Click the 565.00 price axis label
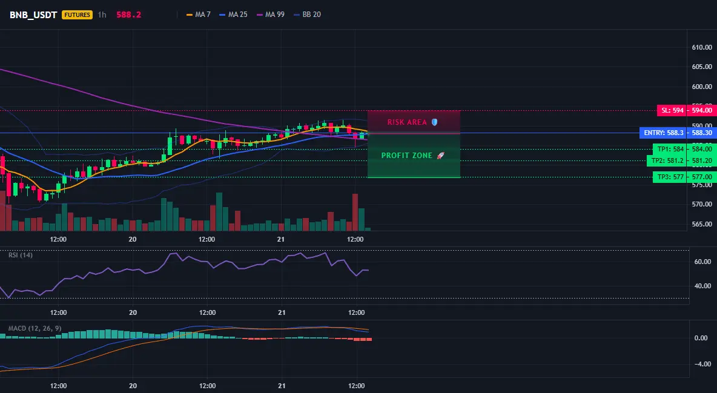The image size is (717, 393). 702,224
